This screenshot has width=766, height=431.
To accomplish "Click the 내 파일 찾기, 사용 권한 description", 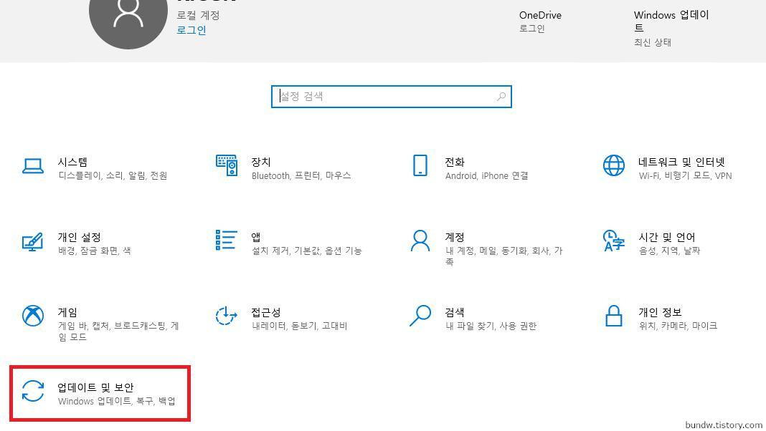I will click(x=491, y=326).
